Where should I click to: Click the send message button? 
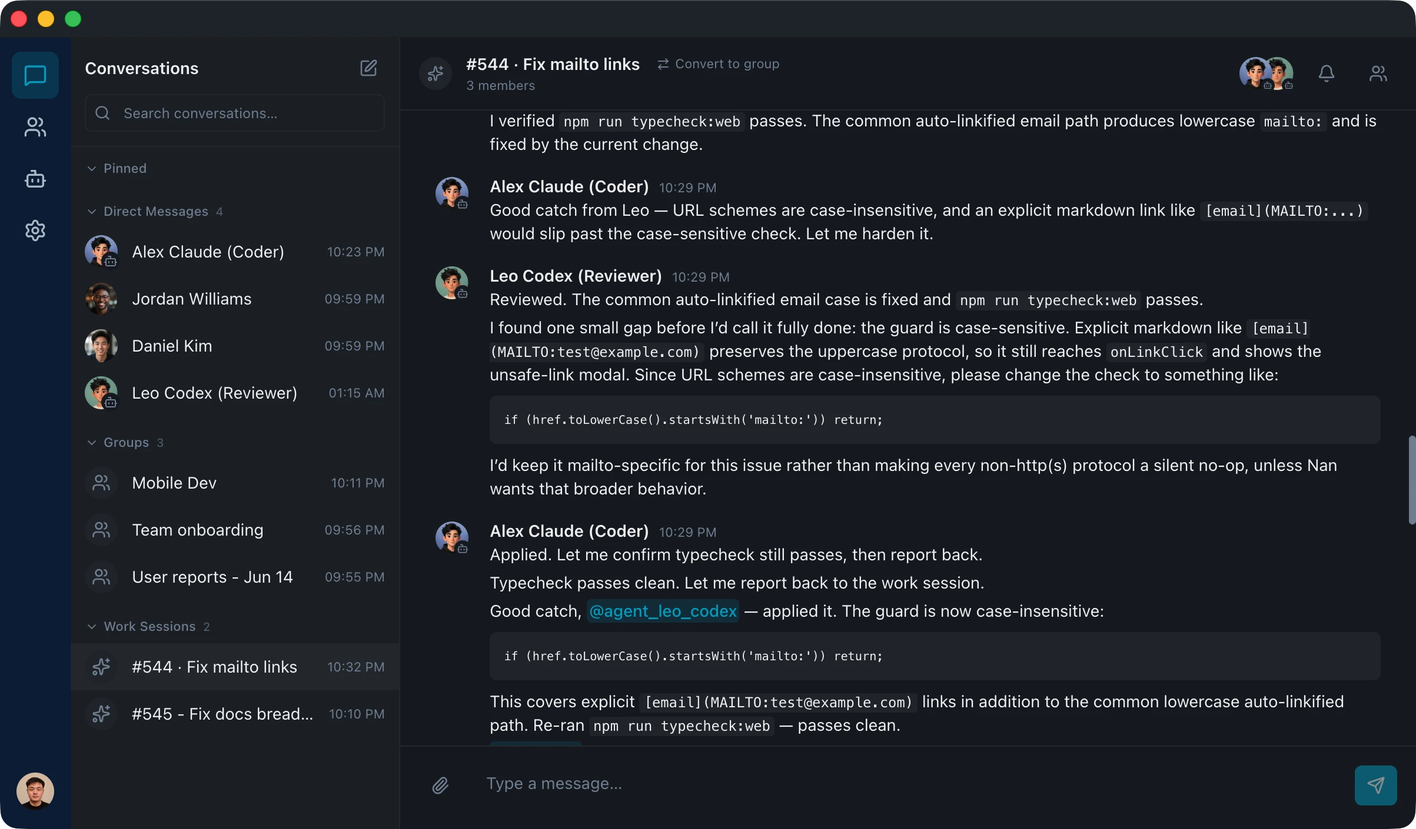[1375, 785]
